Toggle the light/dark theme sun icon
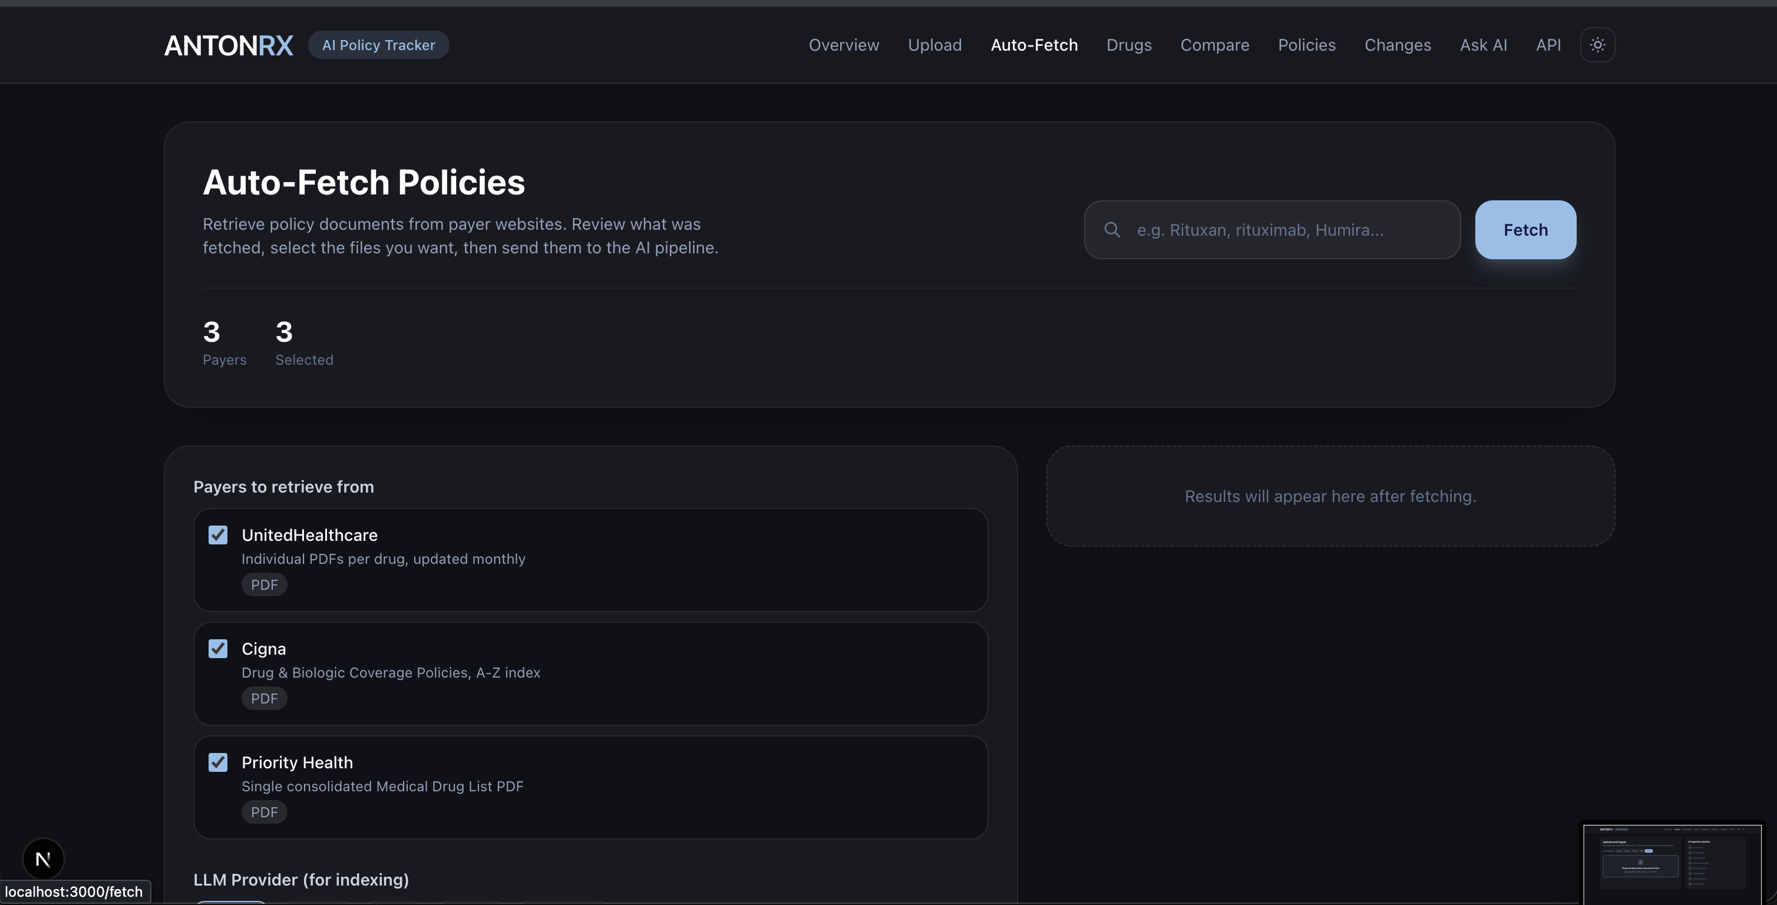Screen dimensions: 1777x905 pos(1597,45)
